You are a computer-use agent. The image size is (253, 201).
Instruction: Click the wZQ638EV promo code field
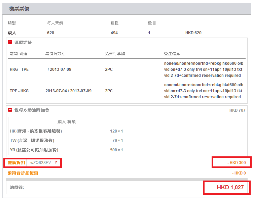[x=40, y=163]
